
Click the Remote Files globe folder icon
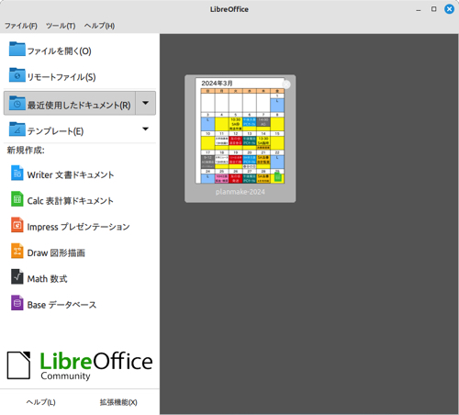pyautogui.click(x=17, y=75)
